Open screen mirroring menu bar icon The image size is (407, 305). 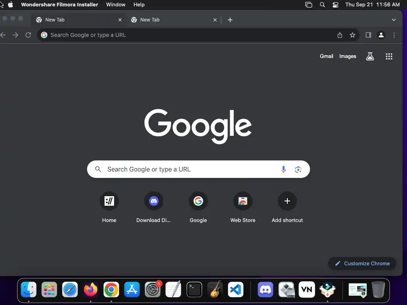(308, 5)
